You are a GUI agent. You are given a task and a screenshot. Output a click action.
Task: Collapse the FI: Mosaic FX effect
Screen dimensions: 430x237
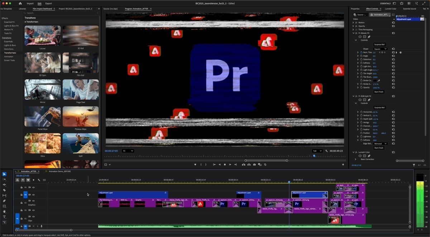coord(353,33)
